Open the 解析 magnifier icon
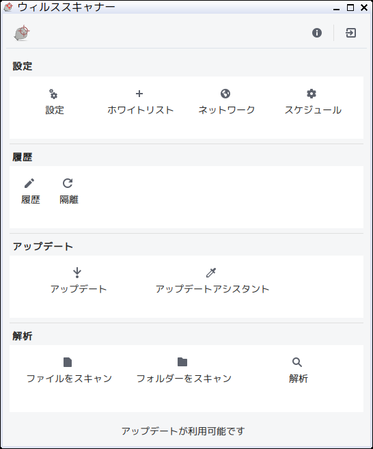 297,362
